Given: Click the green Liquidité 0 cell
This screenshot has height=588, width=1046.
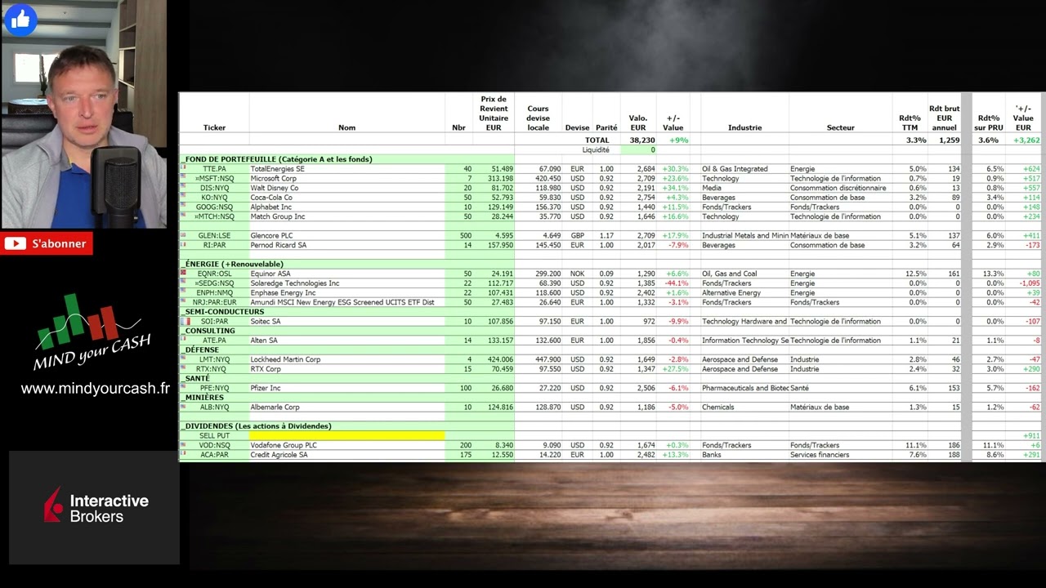Looking at the screenshot, I should [638, 150].
